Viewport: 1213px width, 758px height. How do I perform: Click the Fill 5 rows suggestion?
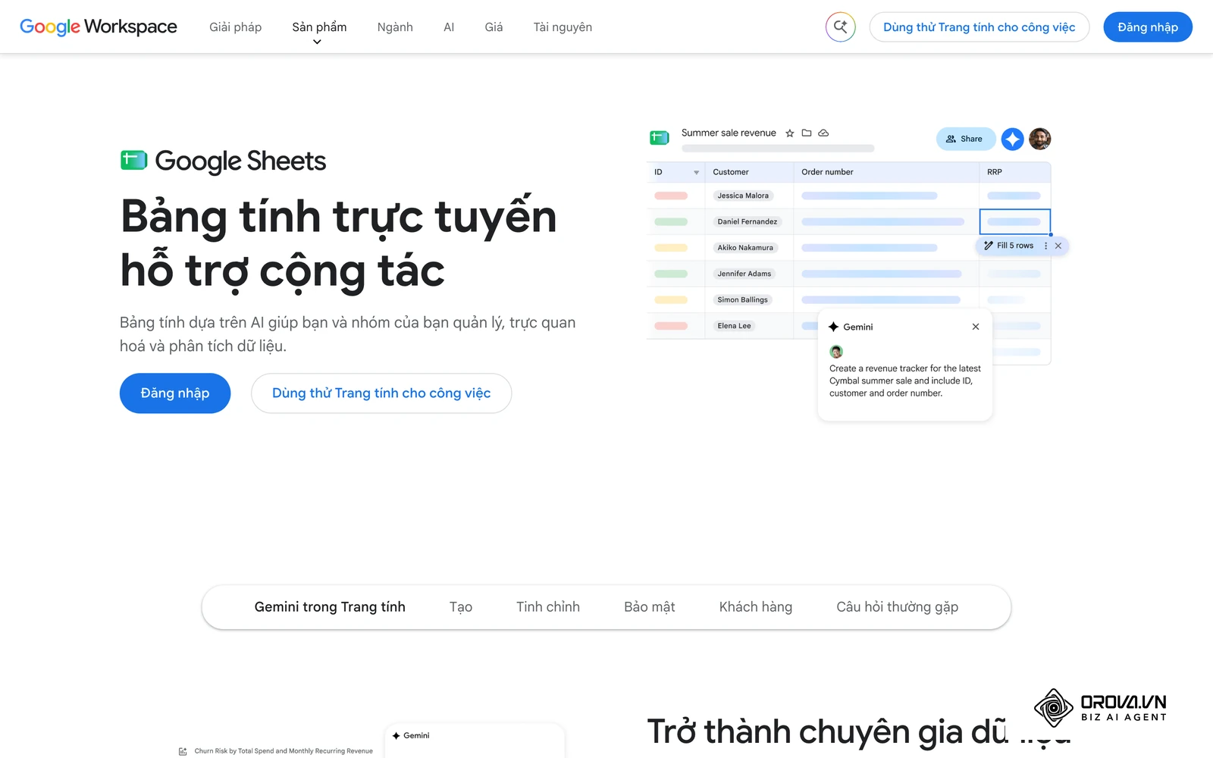click(1009, 246)
